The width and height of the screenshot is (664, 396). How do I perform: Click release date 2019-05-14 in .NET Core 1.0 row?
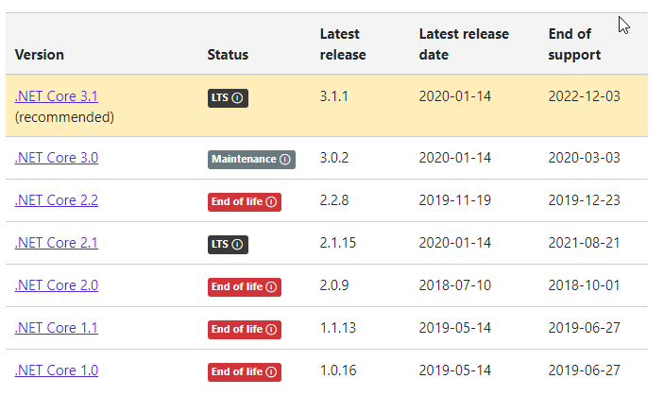tap(455, 370)
